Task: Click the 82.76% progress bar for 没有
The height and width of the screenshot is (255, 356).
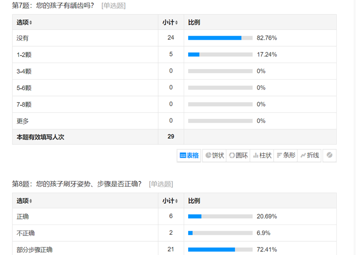Action: point(220,38)
